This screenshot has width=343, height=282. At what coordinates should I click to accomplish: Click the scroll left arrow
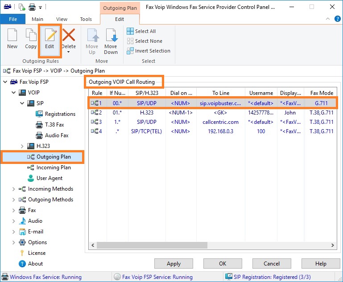93,245
